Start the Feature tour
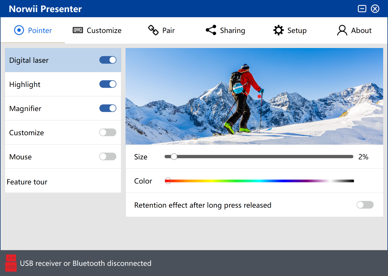Viewport: 388px width, 276px height. 27,182
